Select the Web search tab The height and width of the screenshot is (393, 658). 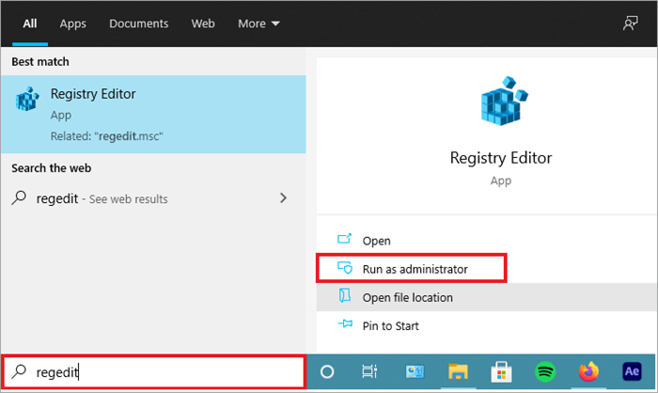point(203,24)
